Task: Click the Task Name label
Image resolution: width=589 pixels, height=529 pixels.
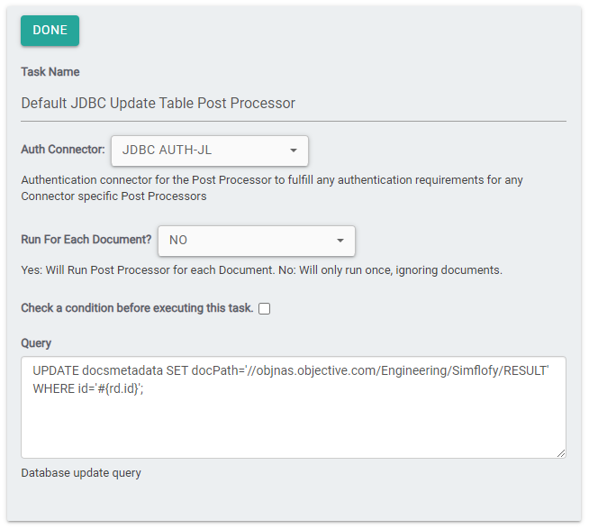Action: [50, 72]
